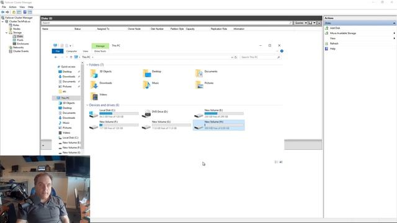Image resolution: width=397 pixels, height=223 pixels.
Task: Open the File menu of Failover Cluster Manager
Action: tap(4, 7)
